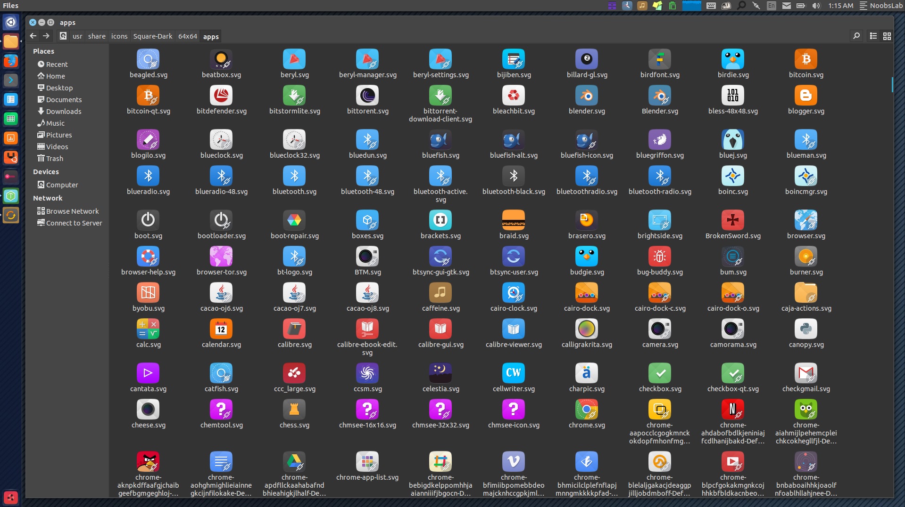Click the apps path segment
Screen dimensions: 905x507
click(211, 36)
